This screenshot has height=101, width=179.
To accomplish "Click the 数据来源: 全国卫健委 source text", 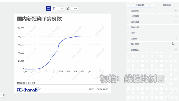I will coord(26,83).
